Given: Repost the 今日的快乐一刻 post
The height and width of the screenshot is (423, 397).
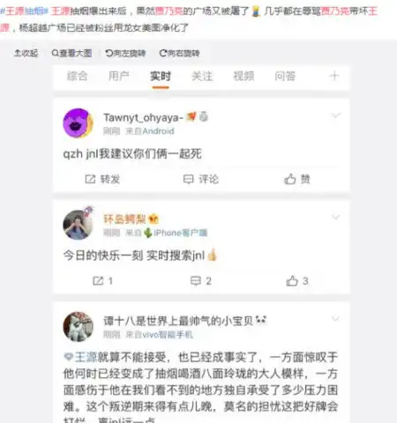Looking at the screenshot, I should (x=102, y=281).
